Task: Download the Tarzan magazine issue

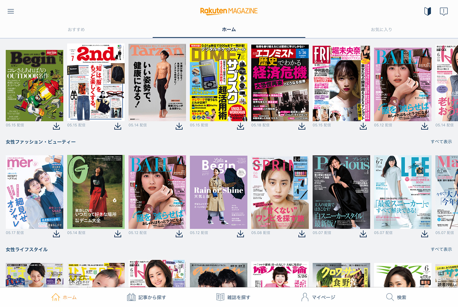Action: tap(179, 126)
